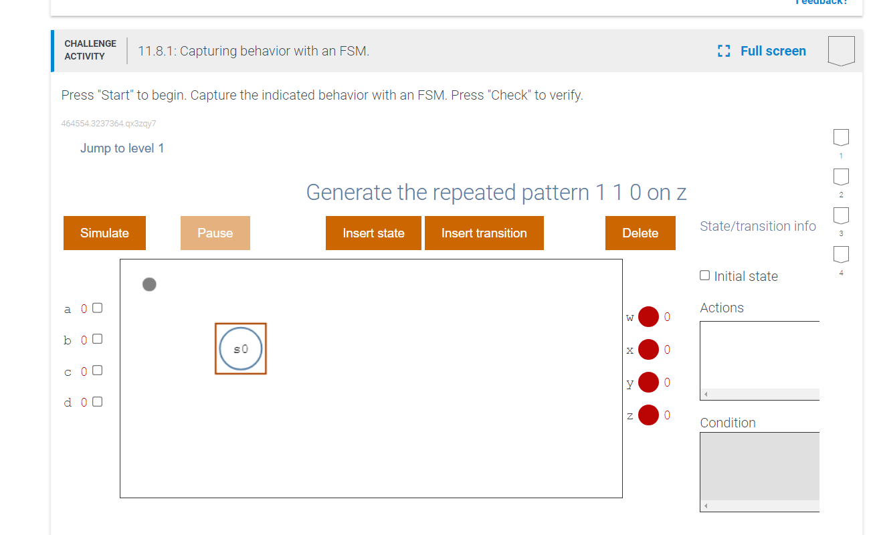This screenshot has width=873, height=535.
Task: Click the Actions panel horizontal scrollbar
Action: coord(759,393)
